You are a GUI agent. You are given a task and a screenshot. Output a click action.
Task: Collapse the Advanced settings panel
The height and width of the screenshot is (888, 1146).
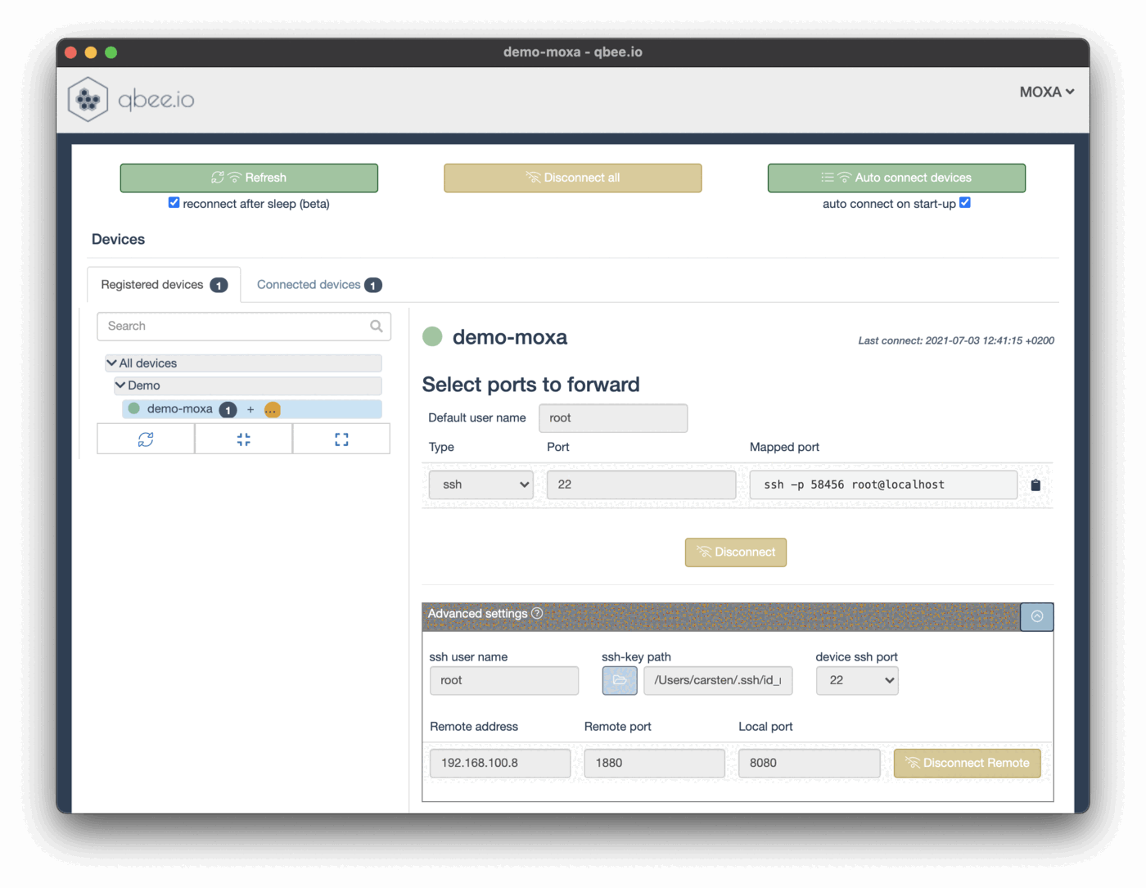coord(1036,616)
